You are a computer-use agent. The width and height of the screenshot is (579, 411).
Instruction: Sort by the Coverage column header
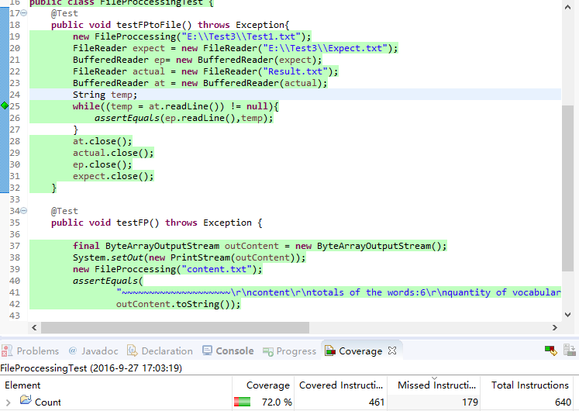click(264, 385)
